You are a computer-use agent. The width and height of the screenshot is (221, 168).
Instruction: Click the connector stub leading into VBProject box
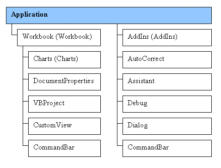[x=25, y=102]
